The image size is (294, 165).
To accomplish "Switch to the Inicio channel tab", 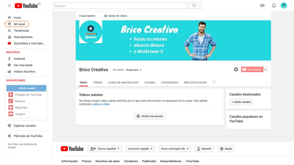I will pos(83,82).
